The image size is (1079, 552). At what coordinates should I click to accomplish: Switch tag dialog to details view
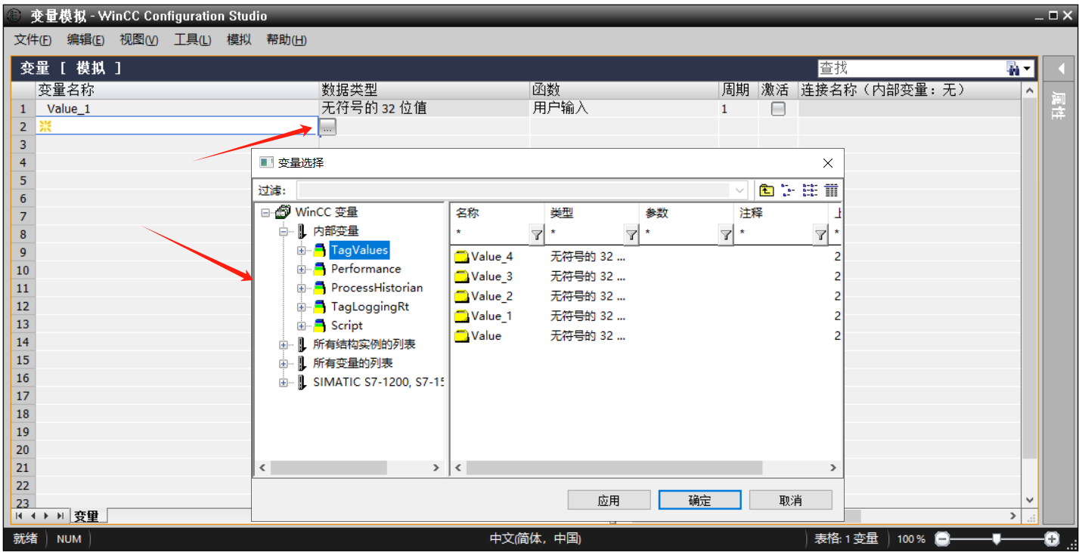point(831,190)
